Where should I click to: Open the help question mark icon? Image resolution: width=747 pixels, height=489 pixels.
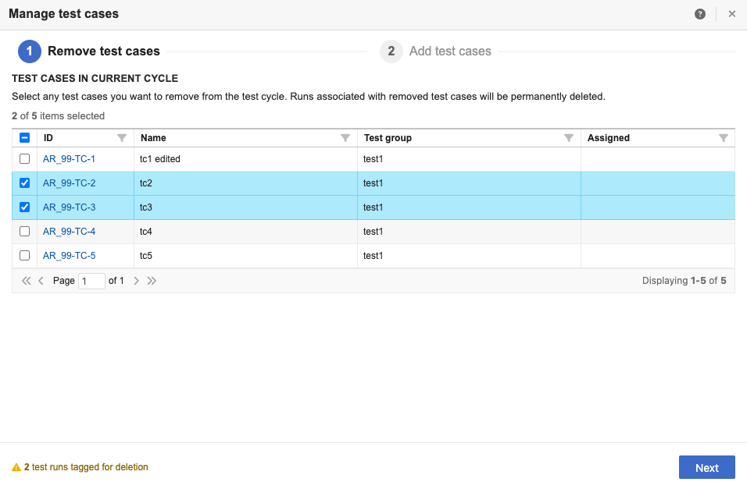[x=700, y=14]
